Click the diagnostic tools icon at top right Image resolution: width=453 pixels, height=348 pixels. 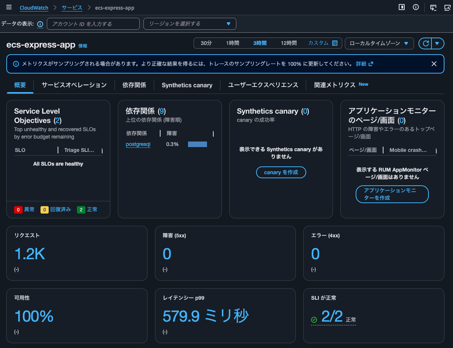(x=447, y=7)
